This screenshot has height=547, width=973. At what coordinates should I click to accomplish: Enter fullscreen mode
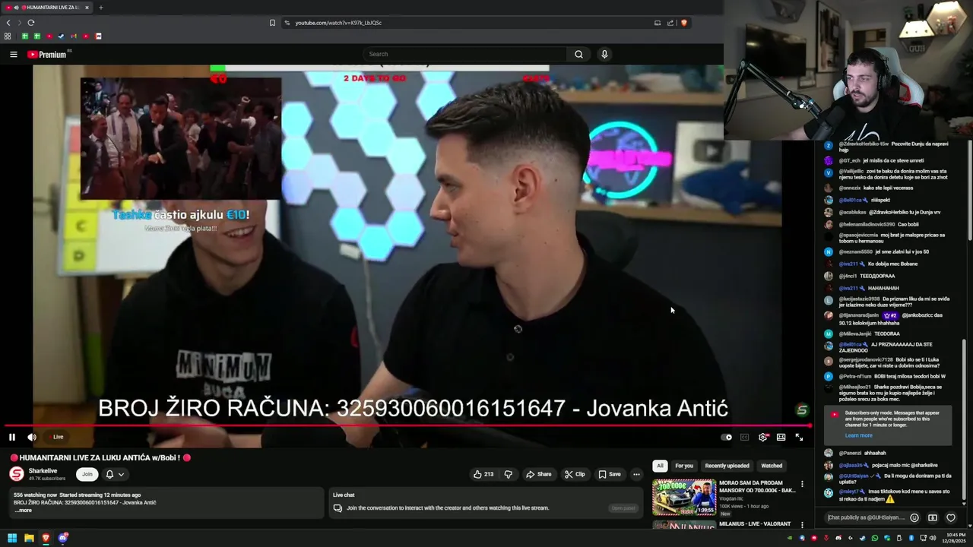coord(799,437)
